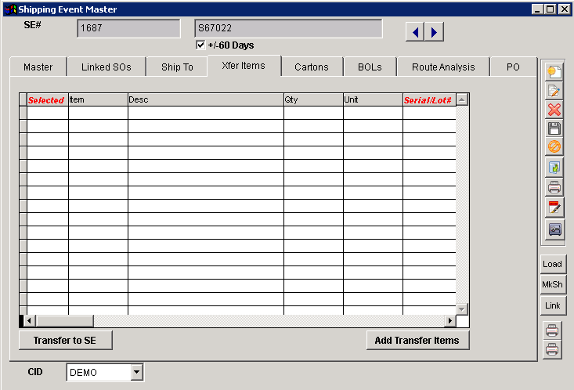The height and width of the screenshot is (390, 574).
Task: Click the notes icon with red pen
Action: point(554,207)
